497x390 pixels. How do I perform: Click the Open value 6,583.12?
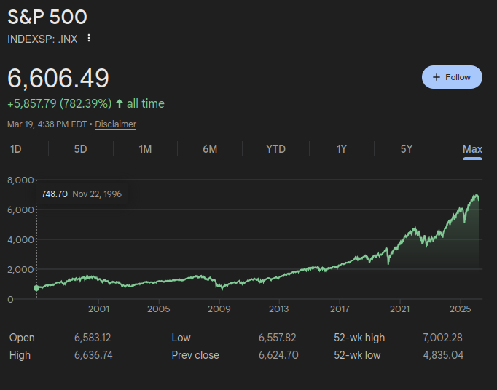(x=93, y=338)
